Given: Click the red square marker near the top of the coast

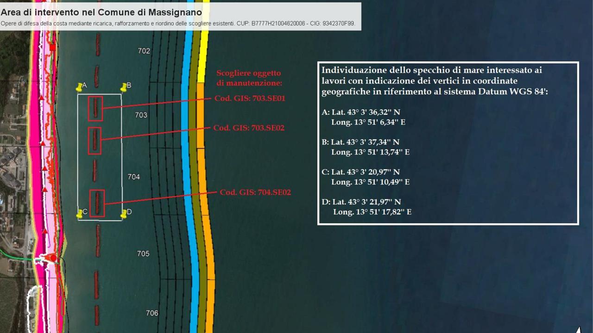Looking at the screenshot, I should 52,47.
